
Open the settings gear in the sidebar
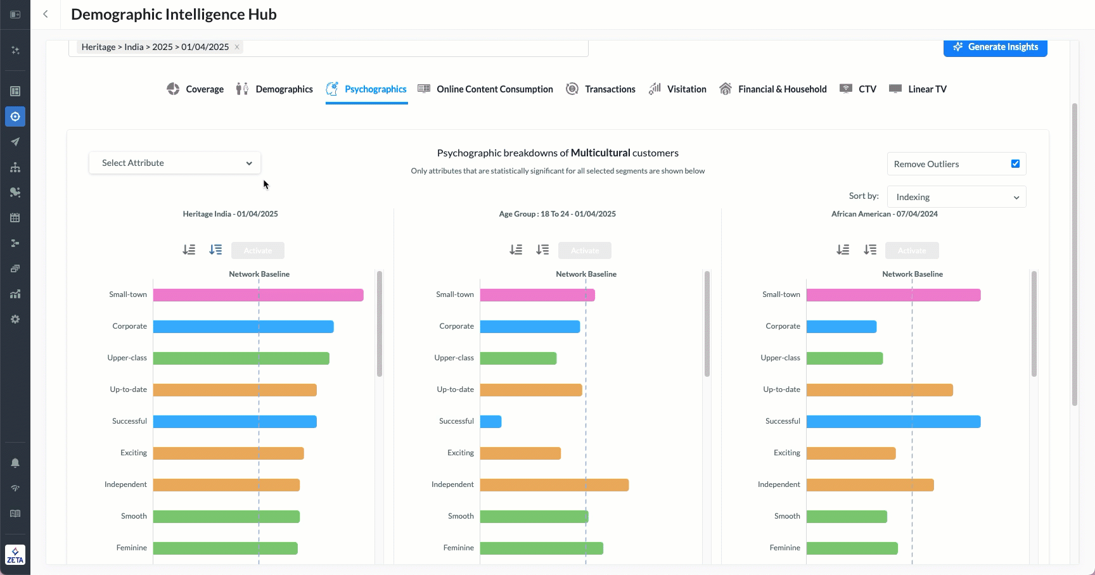(15, 319)
